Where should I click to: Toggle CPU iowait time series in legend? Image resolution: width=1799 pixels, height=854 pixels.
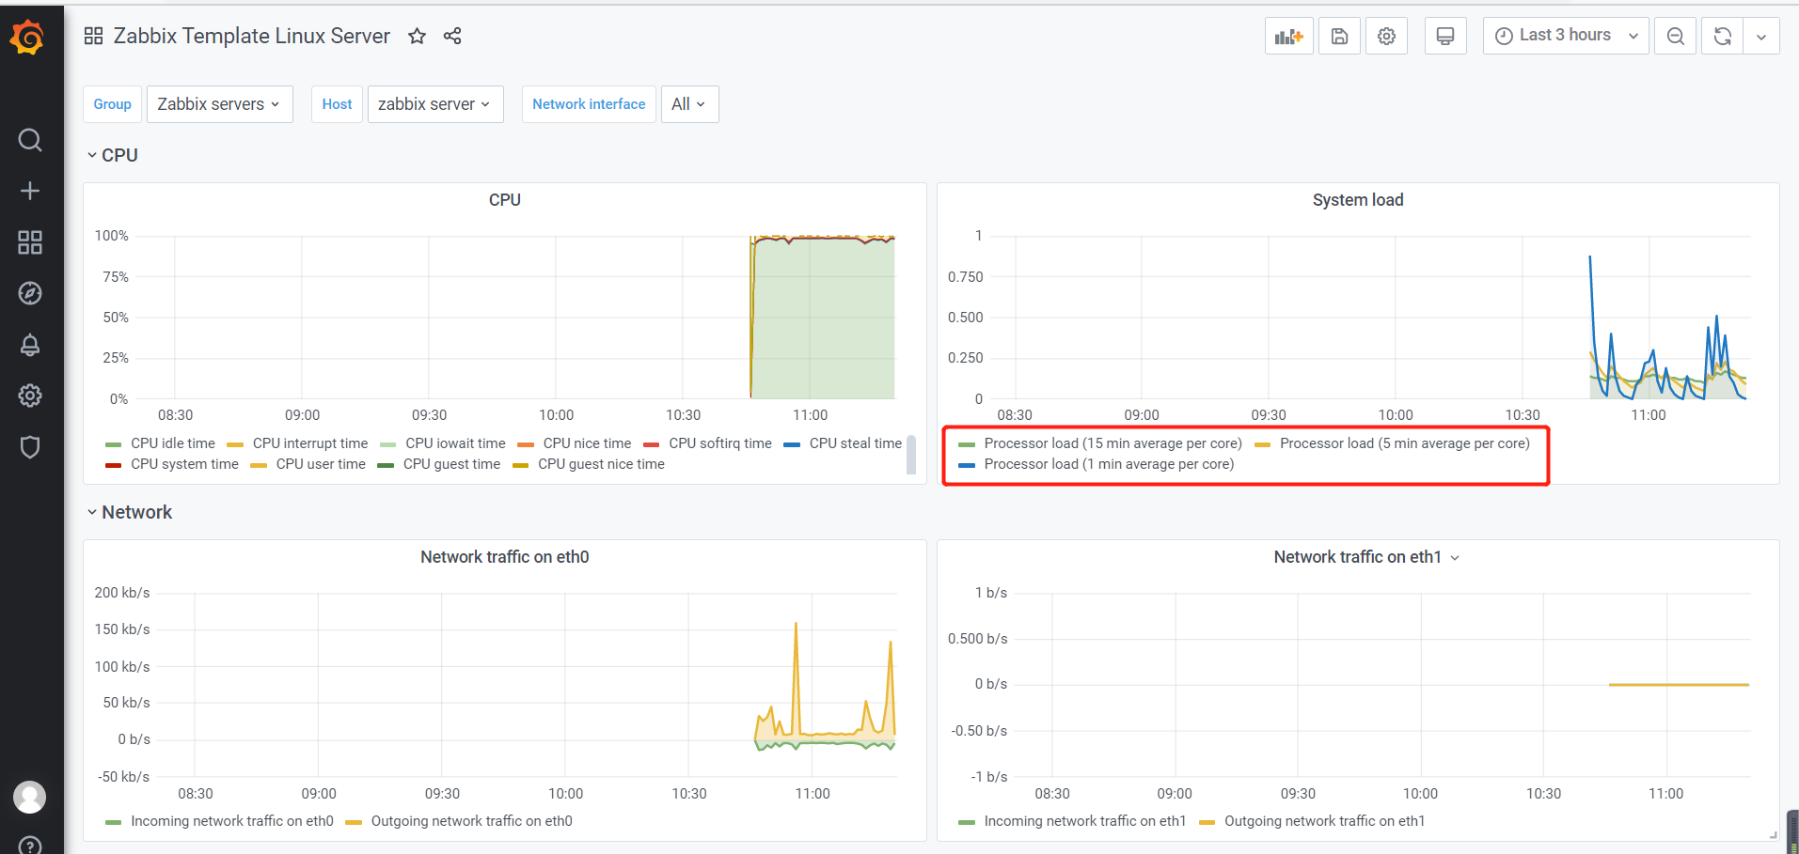tap(455, 443)
